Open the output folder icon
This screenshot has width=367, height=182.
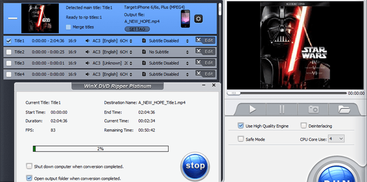coord(344,109)
